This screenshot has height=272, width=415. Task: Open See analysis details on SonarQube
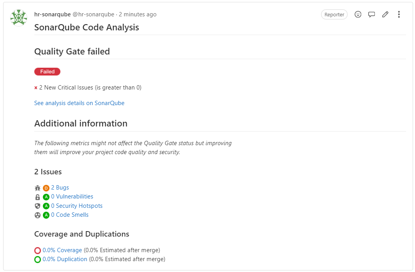coord(79,103)
